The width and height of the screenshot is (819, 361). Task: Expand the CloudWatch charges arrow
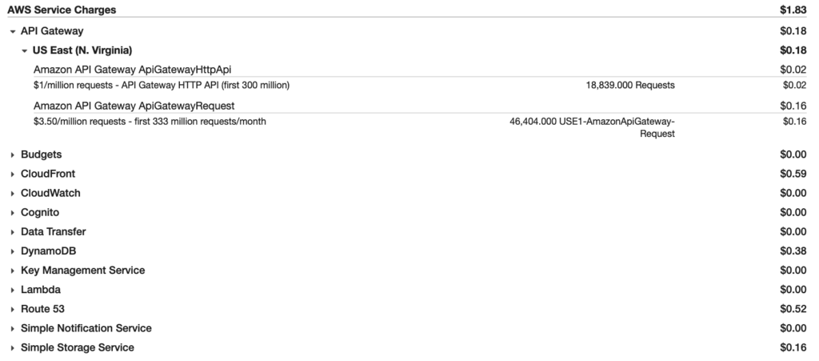point(13,193)
